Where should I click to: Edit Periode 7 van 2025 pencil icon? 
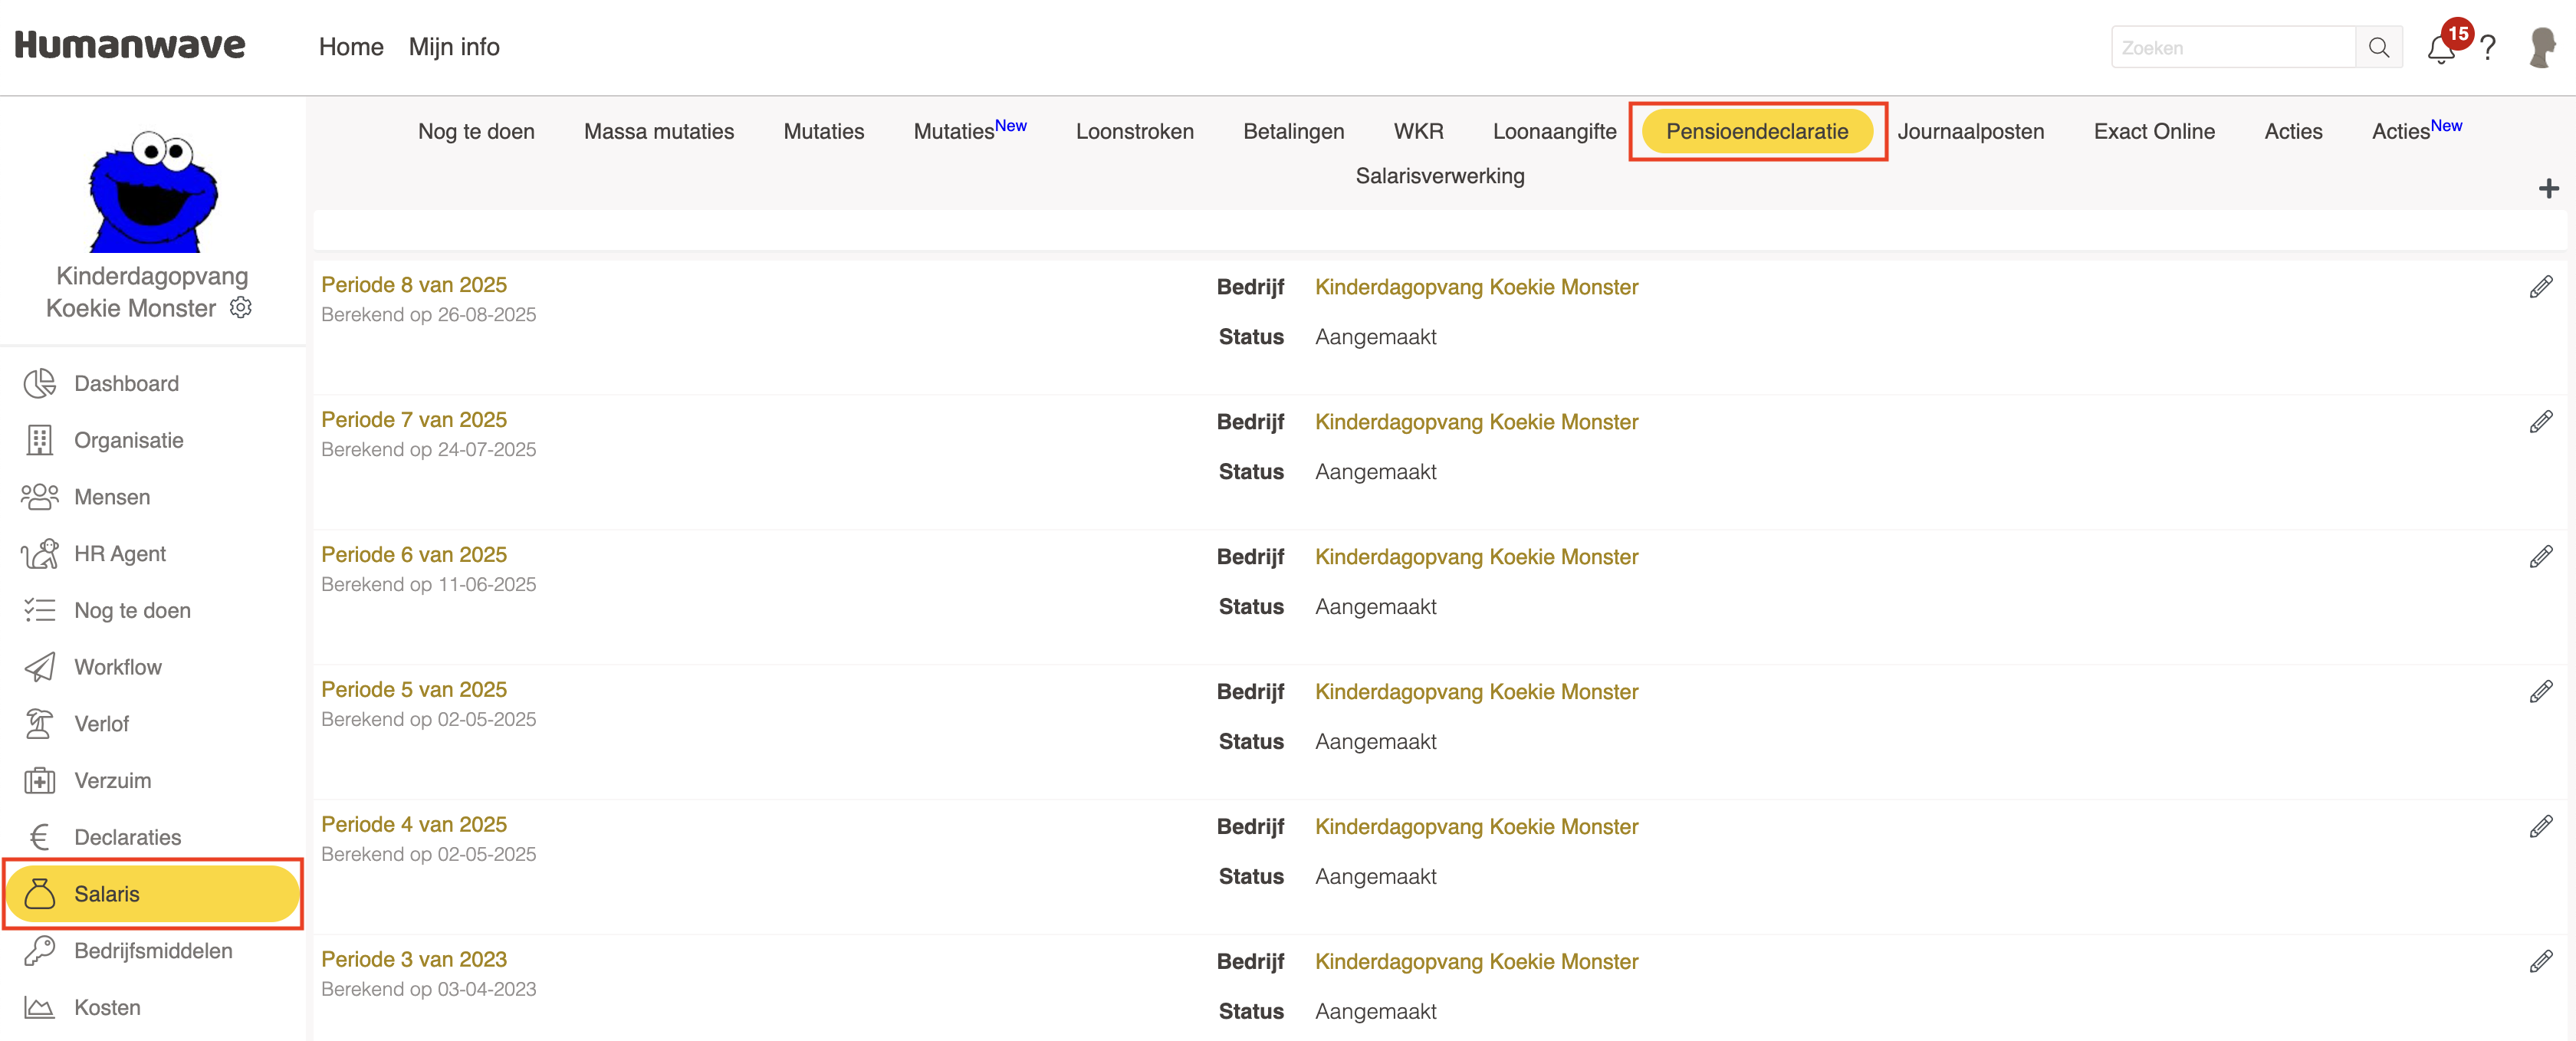point(2541,422)
